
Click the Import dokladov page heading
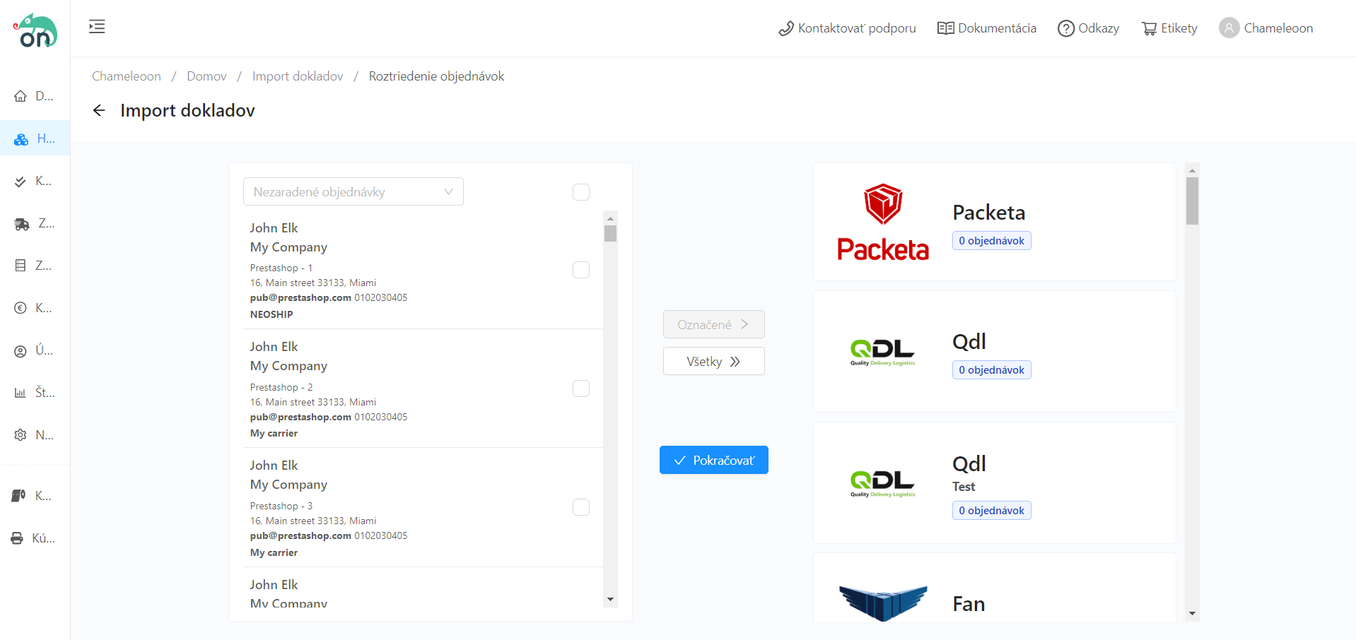(x=187, y=110)
